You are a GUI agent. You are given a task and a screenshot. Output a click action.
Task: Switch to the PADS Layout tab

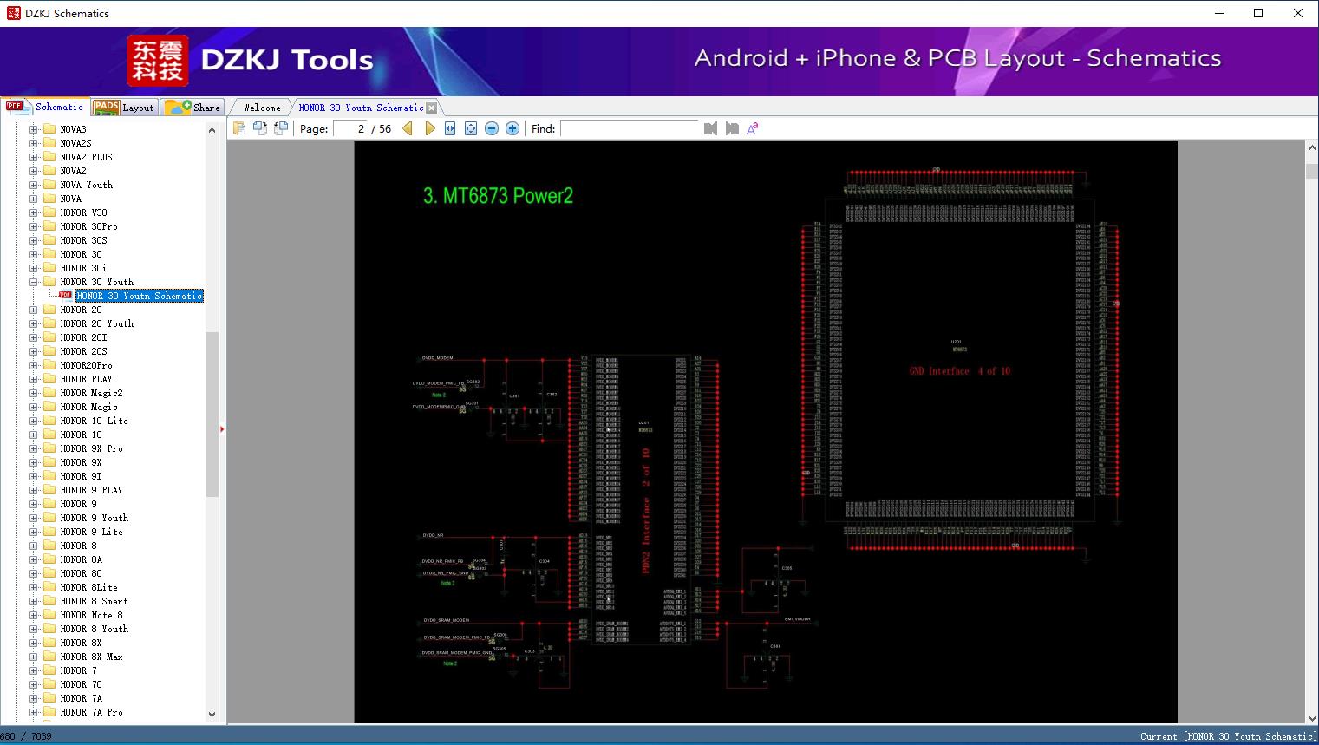[x=124, y=108]
